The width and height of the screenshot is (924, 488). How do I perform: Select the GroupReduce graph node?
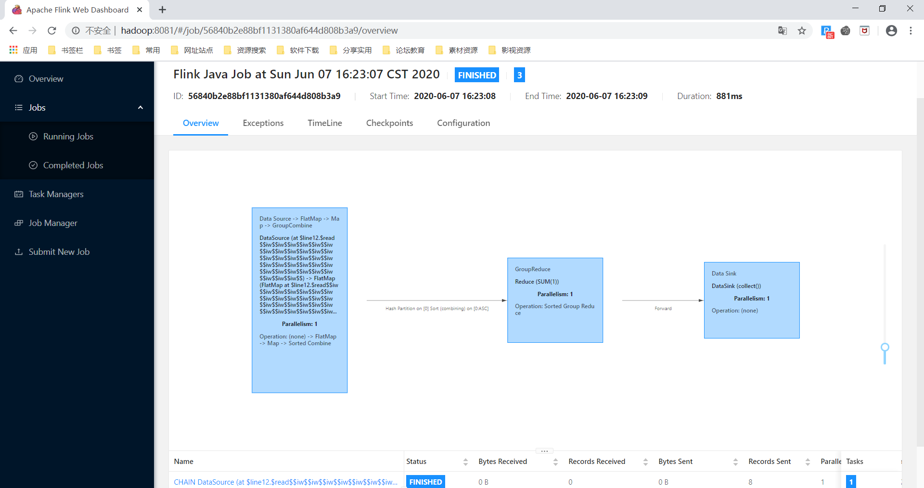click(555, 300)
